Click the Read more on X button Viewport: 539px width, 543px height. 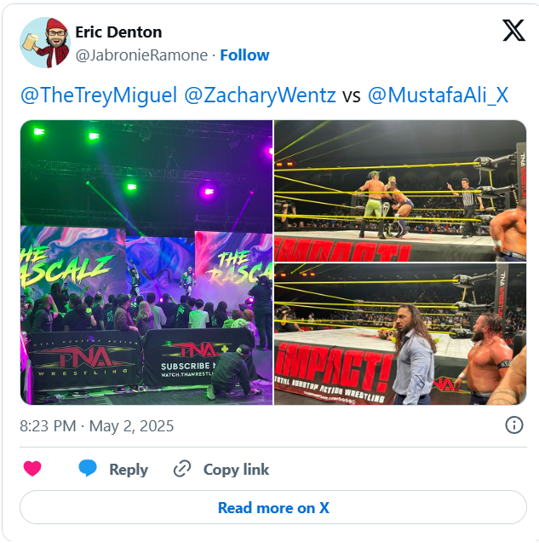[x=273, y=507]
